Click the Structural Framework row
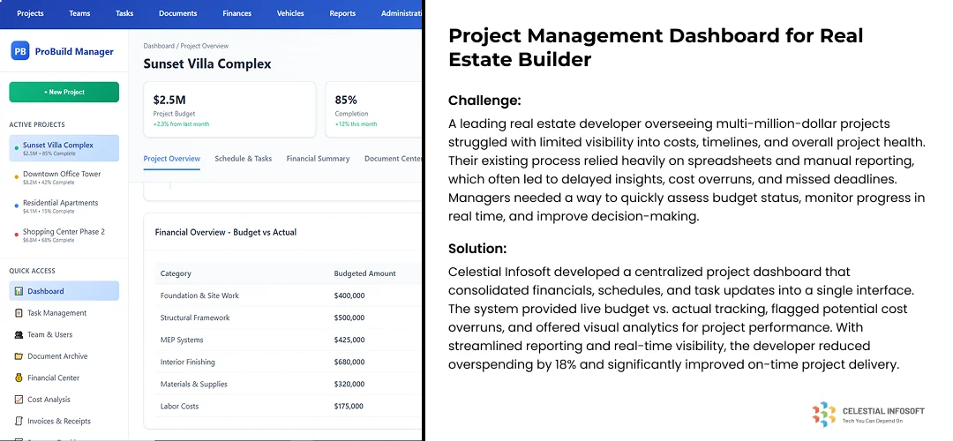 coord(289,318)
